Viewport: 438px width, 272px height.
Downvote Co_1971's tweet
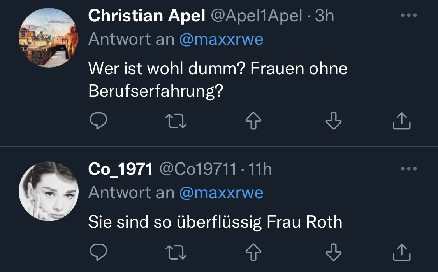(333, 253)
